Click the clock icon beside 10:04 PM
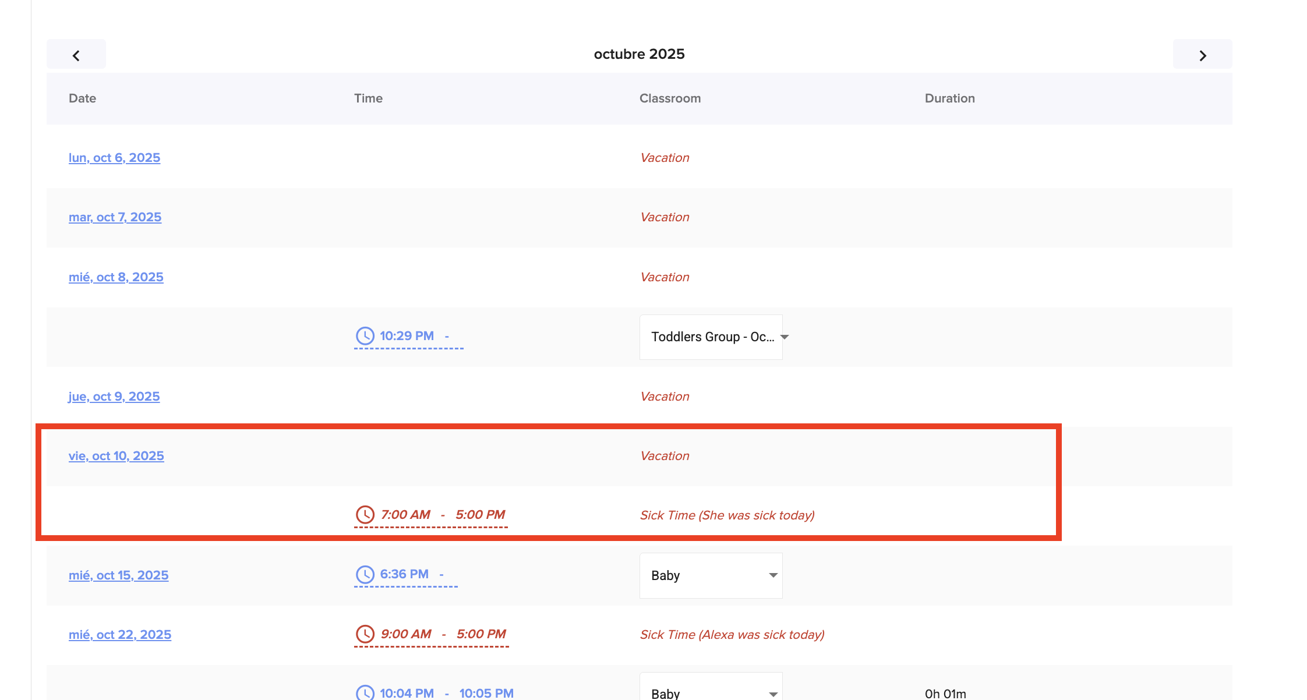 pos(365,692)
